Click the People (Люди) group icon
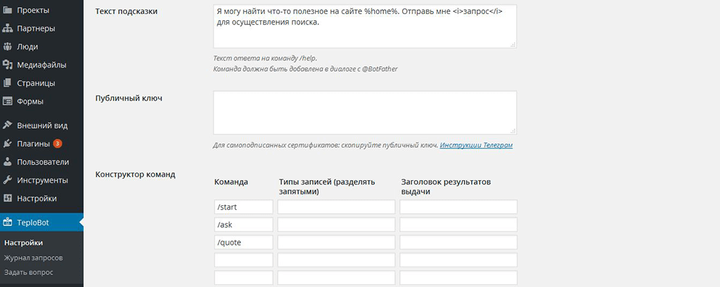 (7, 47)
